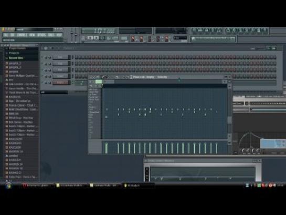Open the hint bar's plugin preset dropdown
286x215 pixels.
[x=214, y=38]
